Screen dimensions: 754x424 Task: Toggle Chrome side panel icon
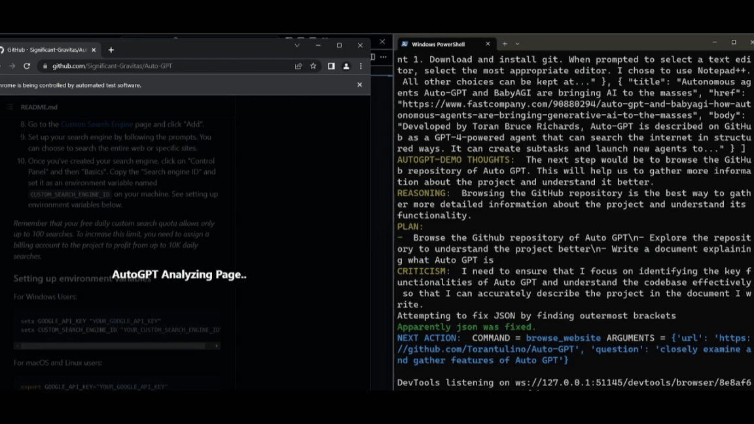[x=331, y=66]
